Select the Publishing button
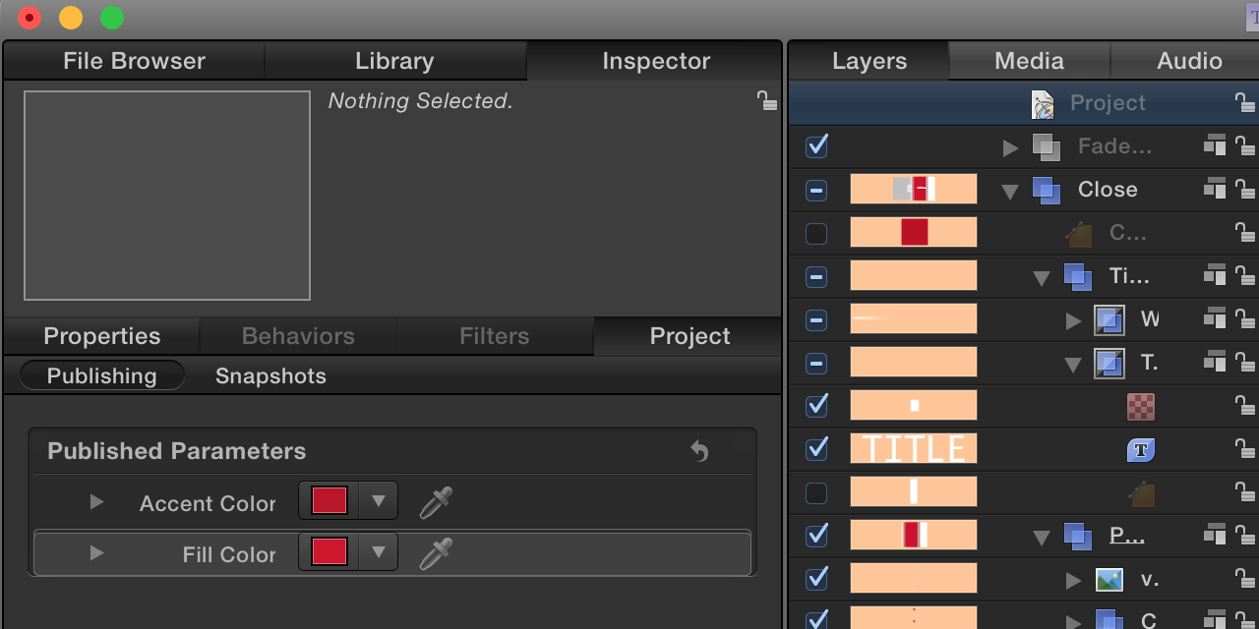Screen dimensions: 1259x629 click(x=101, y=375)
